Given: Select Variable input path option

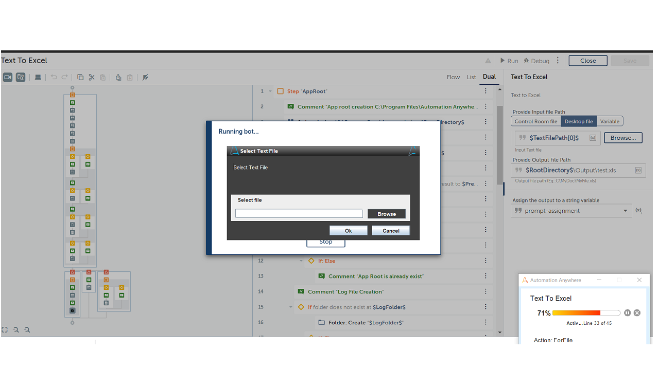Looking at the screenshot, I should click(610, 121).
